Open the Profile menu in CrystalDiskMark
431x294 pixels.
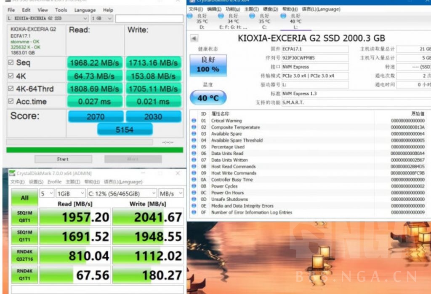[54, 182]
